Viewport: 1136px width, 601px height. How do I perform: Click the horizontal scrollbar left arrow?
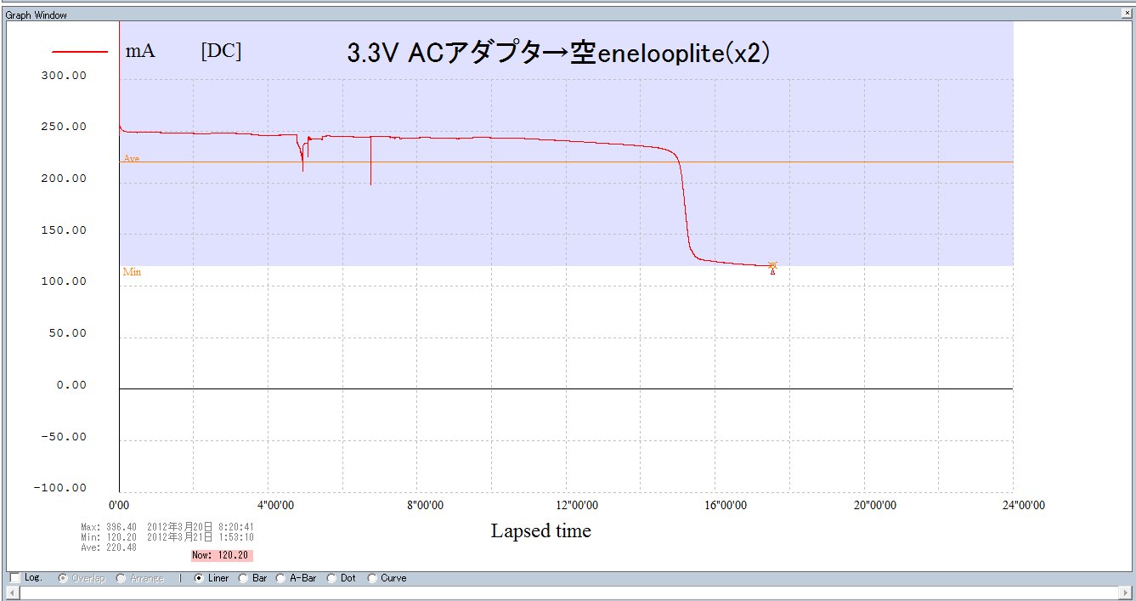12,592
